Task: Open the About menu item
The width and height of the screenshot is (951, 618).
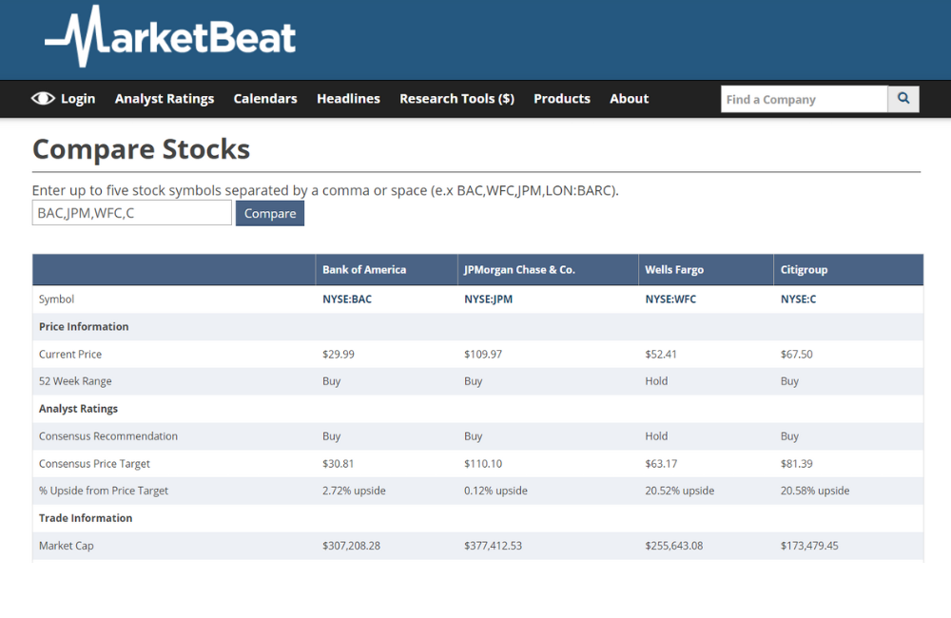Action: (630, 99)
